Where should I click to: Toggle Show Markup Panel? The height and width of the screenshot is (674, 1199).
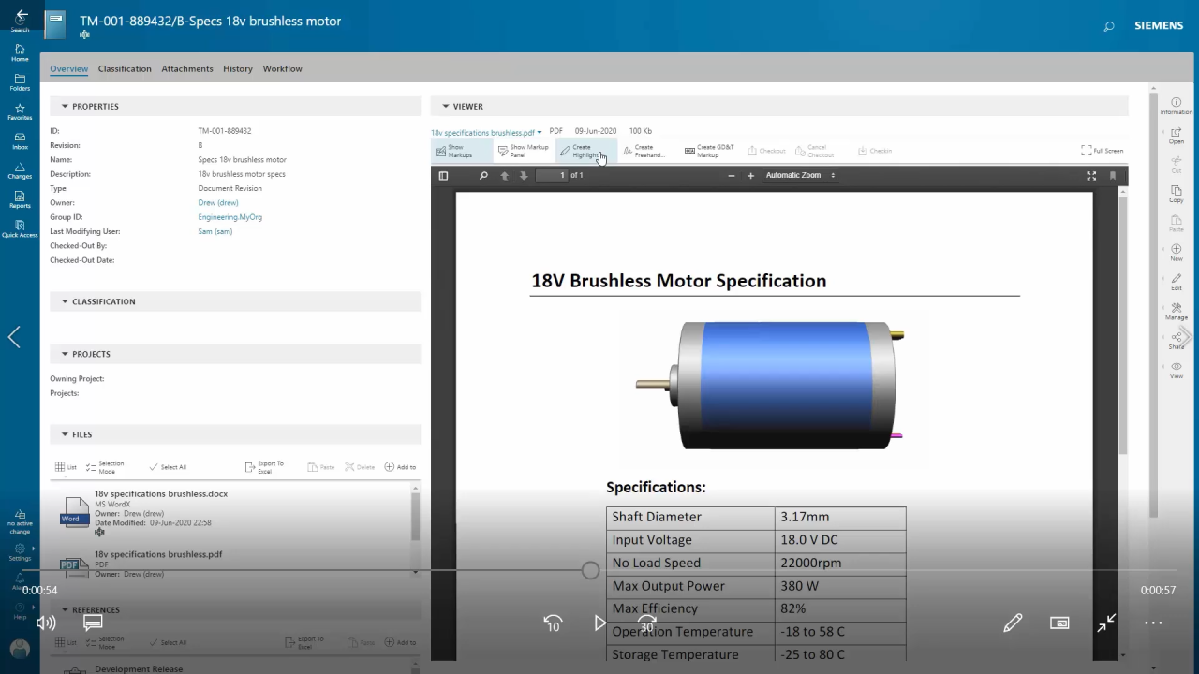[524, 151]
